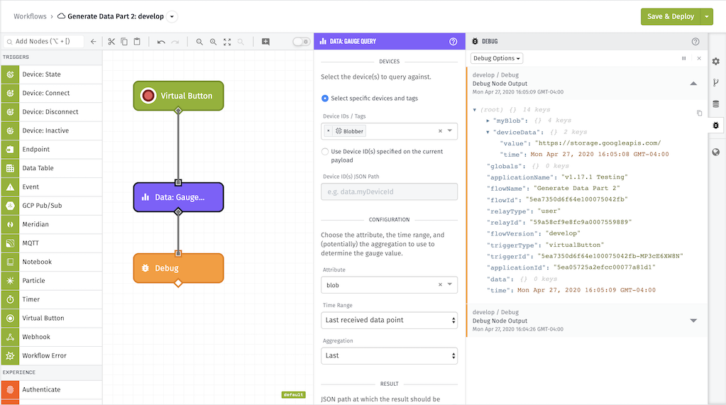
Task: Click the copy toolbar icon
Action: coord(124,42)
